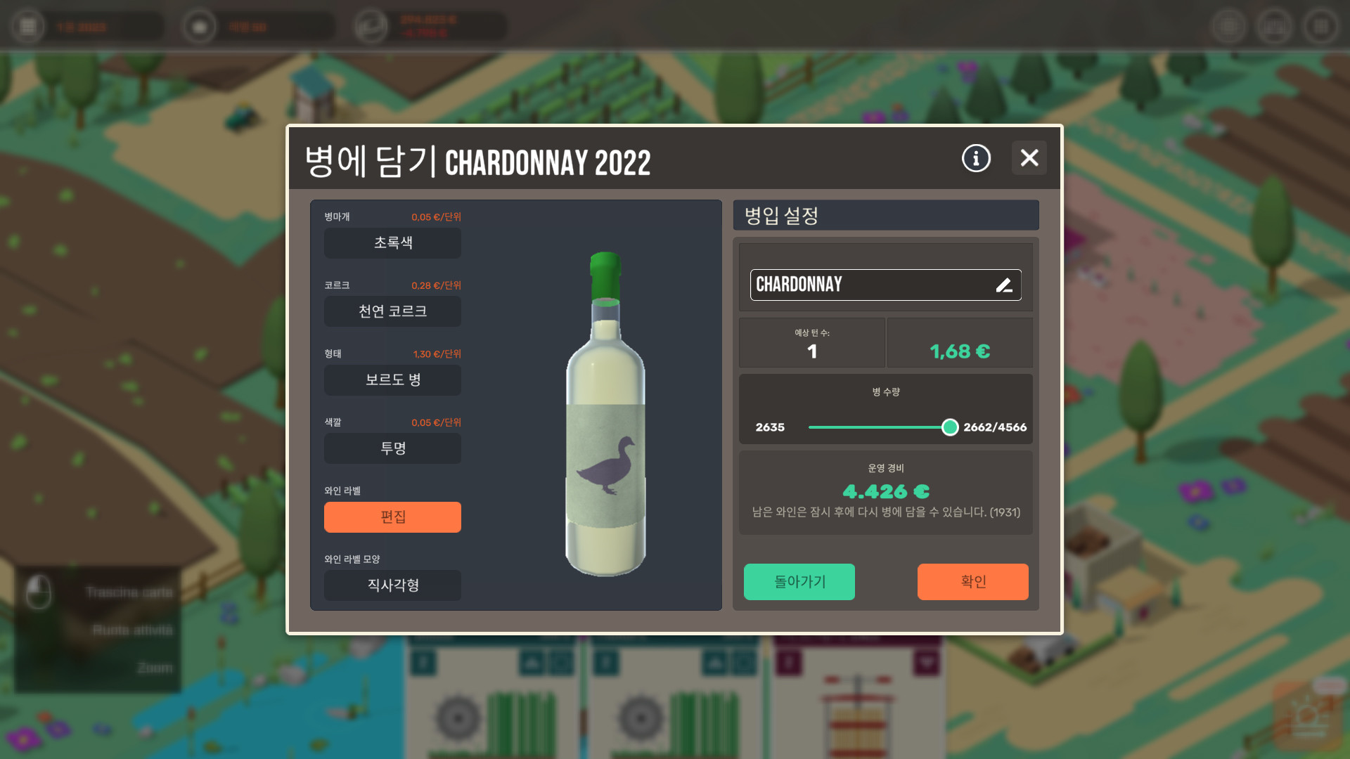This screenshot has width=1350, height=759.
Task: Close the bottling dialog with X
Action: (x=1029, y=158)
